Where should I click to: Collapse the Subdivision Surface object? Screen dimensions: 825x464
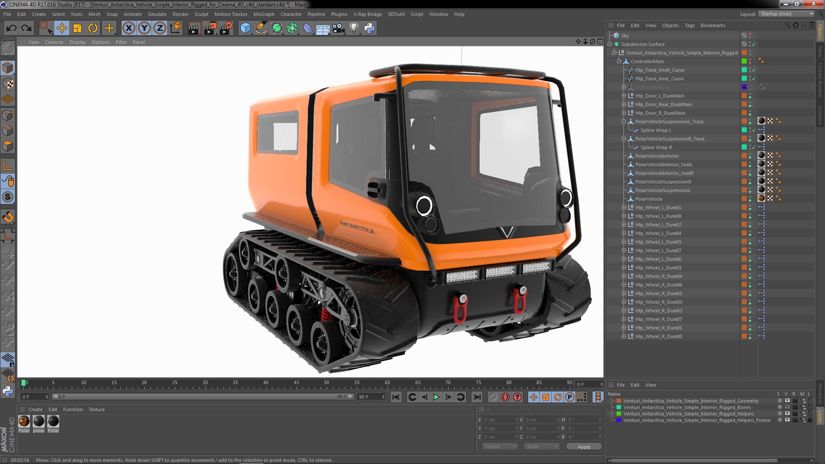pos(610,44)
